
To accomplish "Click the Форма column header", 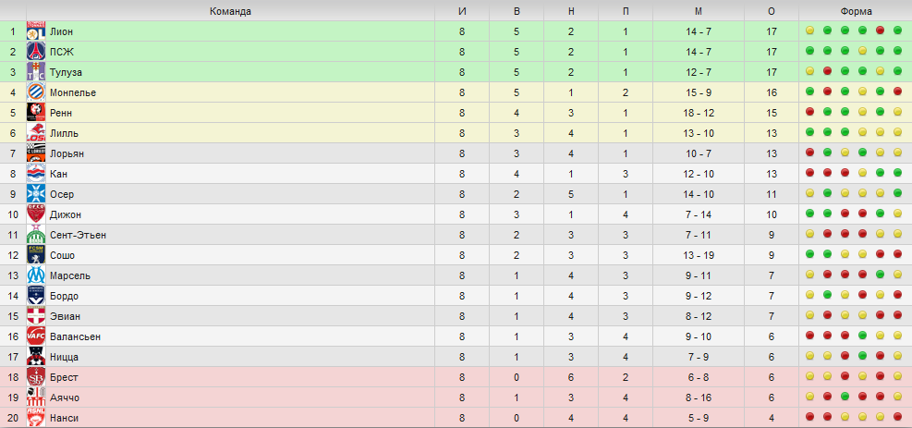I will pyautogui.click(x=856, y=12).
